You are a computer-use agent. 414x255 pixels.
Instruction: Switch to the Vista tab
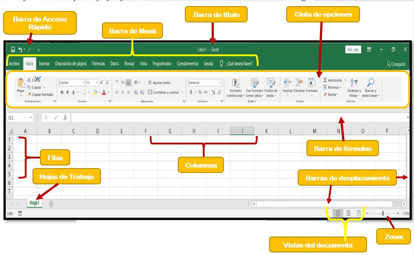pos(144,64)
